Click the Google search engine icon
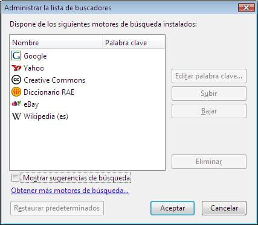Image resolution: width=258 pixels, height=225 pixels. tap(16, 55)
